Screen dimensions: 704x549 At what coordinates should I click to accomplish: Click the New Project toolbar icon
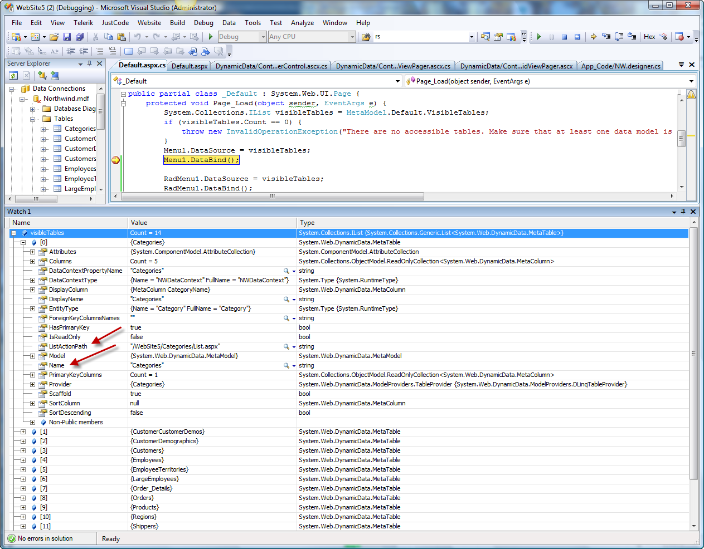(x=16, y=37)
